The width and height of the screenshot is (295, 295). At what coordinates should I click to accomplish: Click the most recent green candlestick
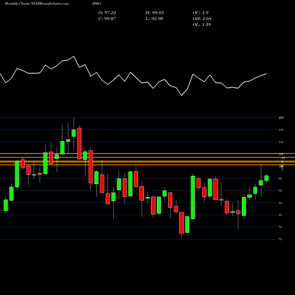(267, 178)
